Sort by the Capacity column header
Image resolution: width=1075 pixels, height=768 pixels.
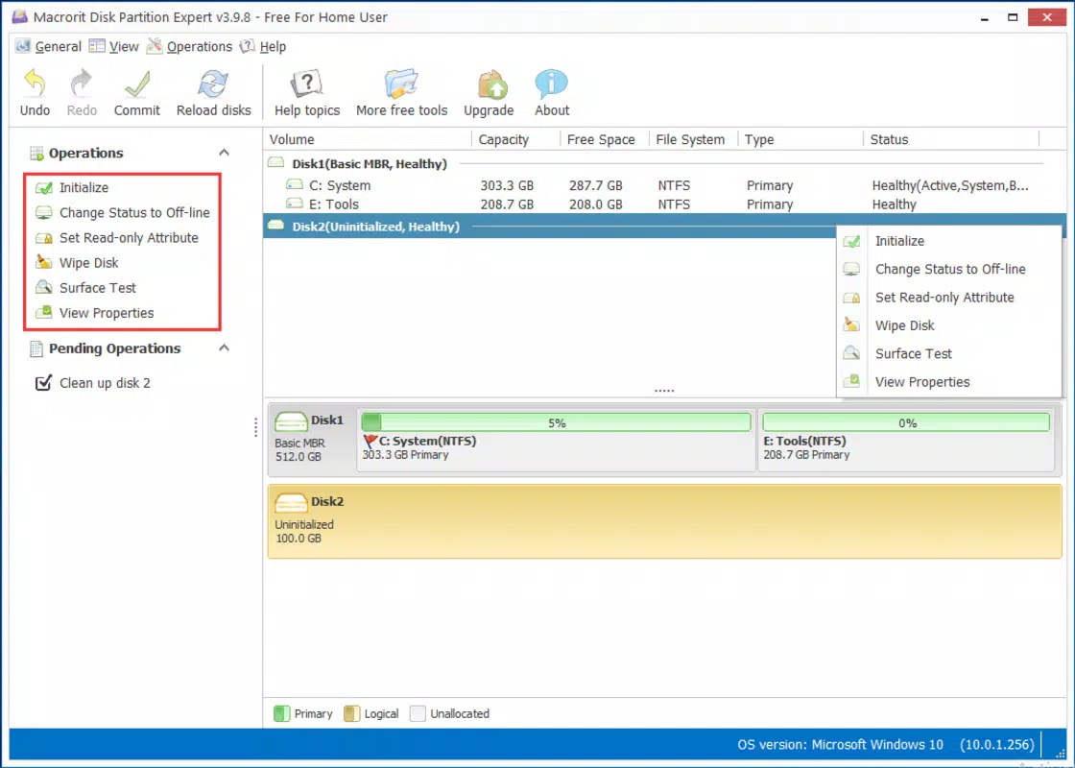point(516,139)
